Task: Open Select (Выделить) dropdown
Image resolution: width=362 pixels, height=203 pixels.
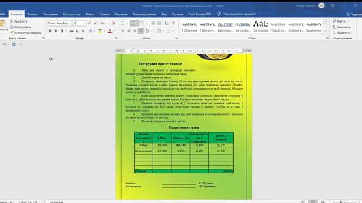Action: pyautogui.click(x=343, y=33)
